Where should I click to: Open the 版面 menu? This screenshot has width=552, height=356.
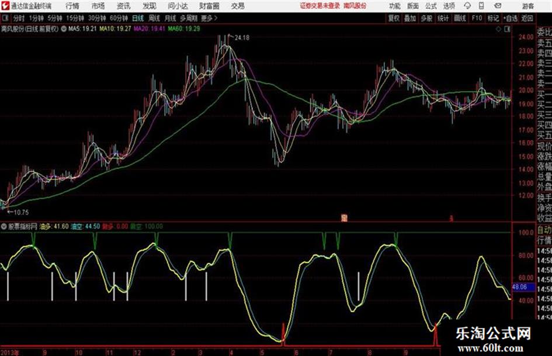pos(413,6)
